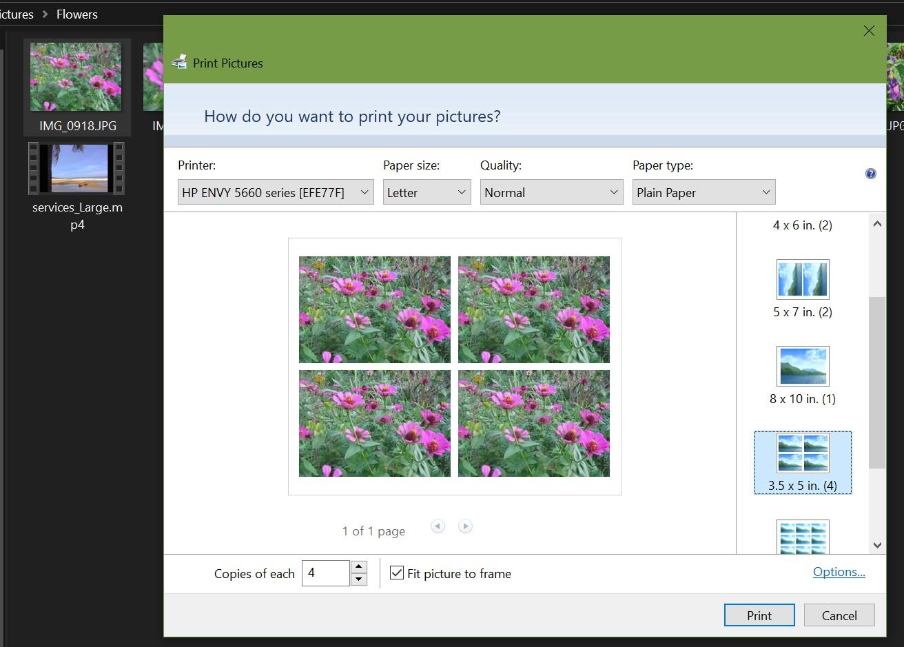This screenshot has width=904, height=647.
Task: Click the next page preview arrow
Action: 465,526
